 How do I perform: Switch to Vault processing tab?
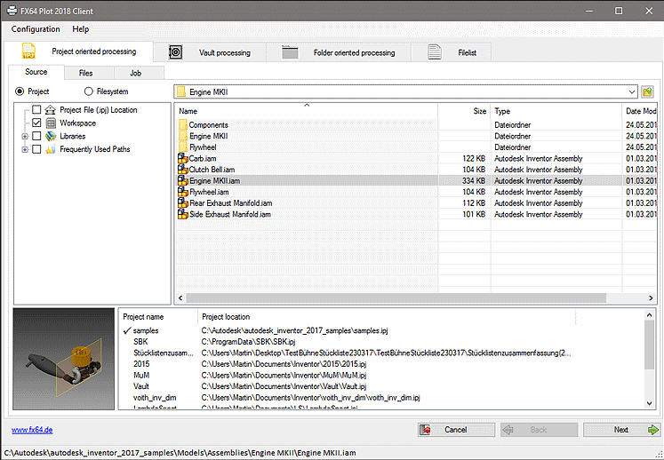210,52
